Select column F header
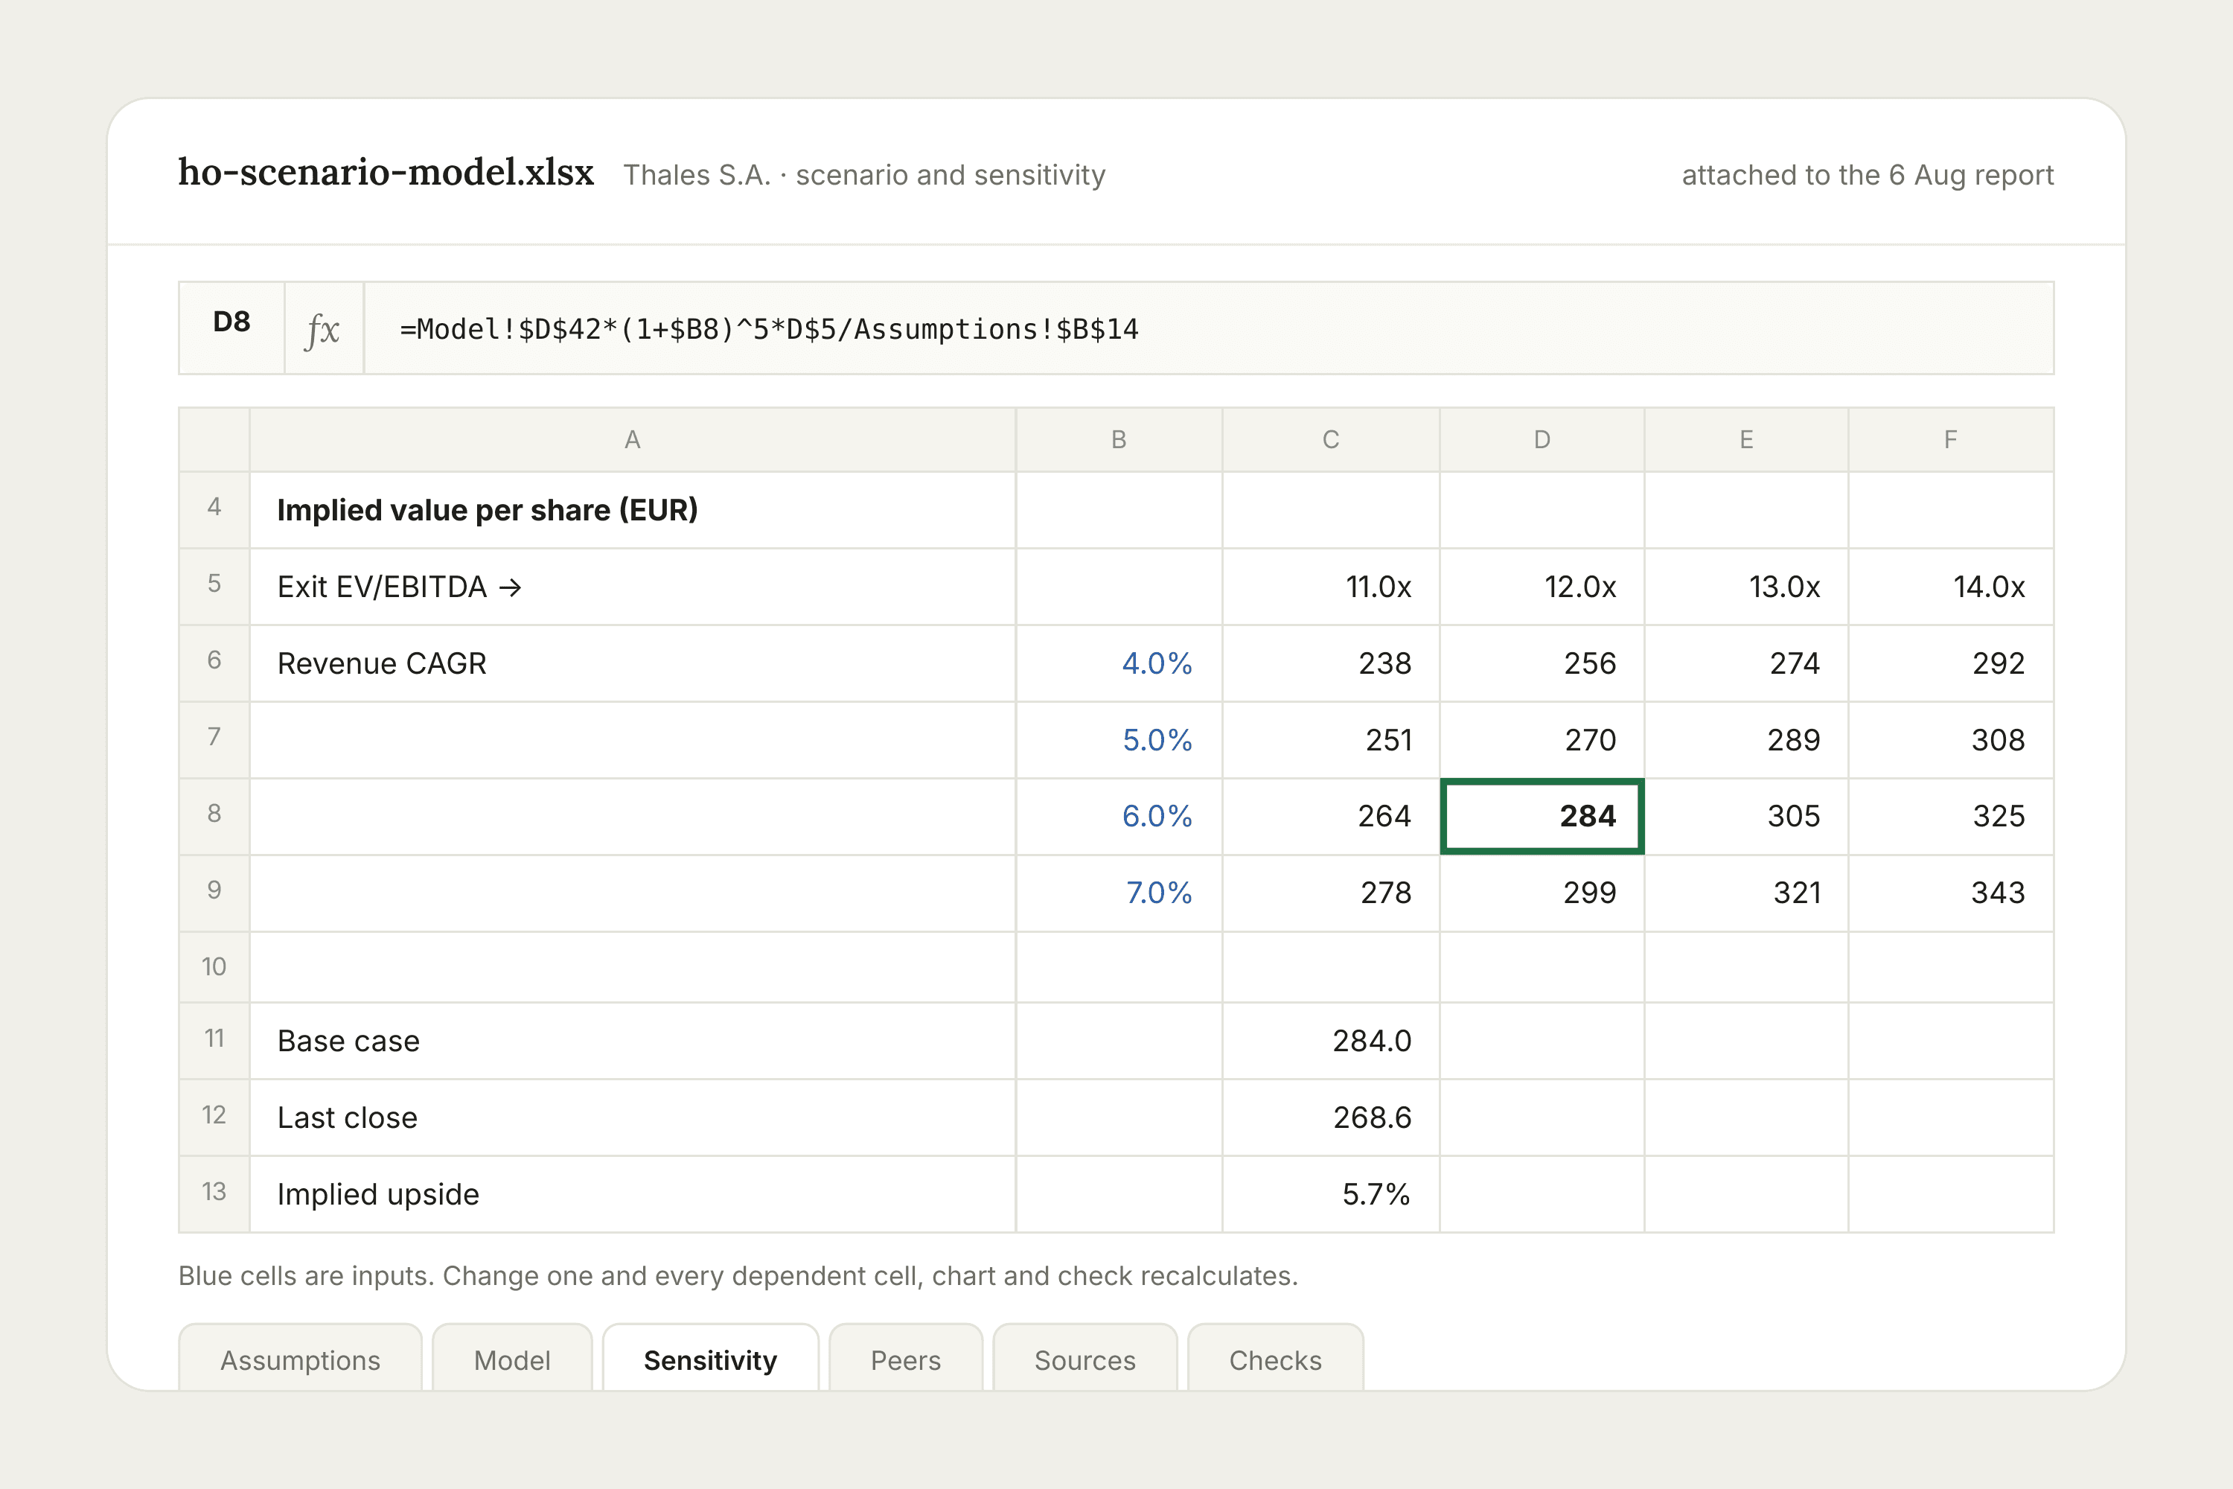2233x1489 pixels. tap(1951, 440)
